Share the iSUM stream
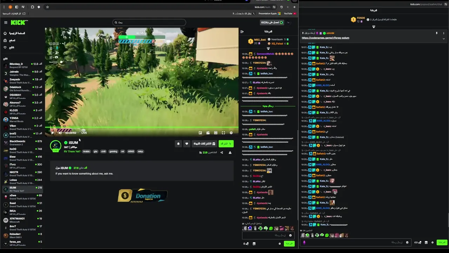 pos(221,153)
